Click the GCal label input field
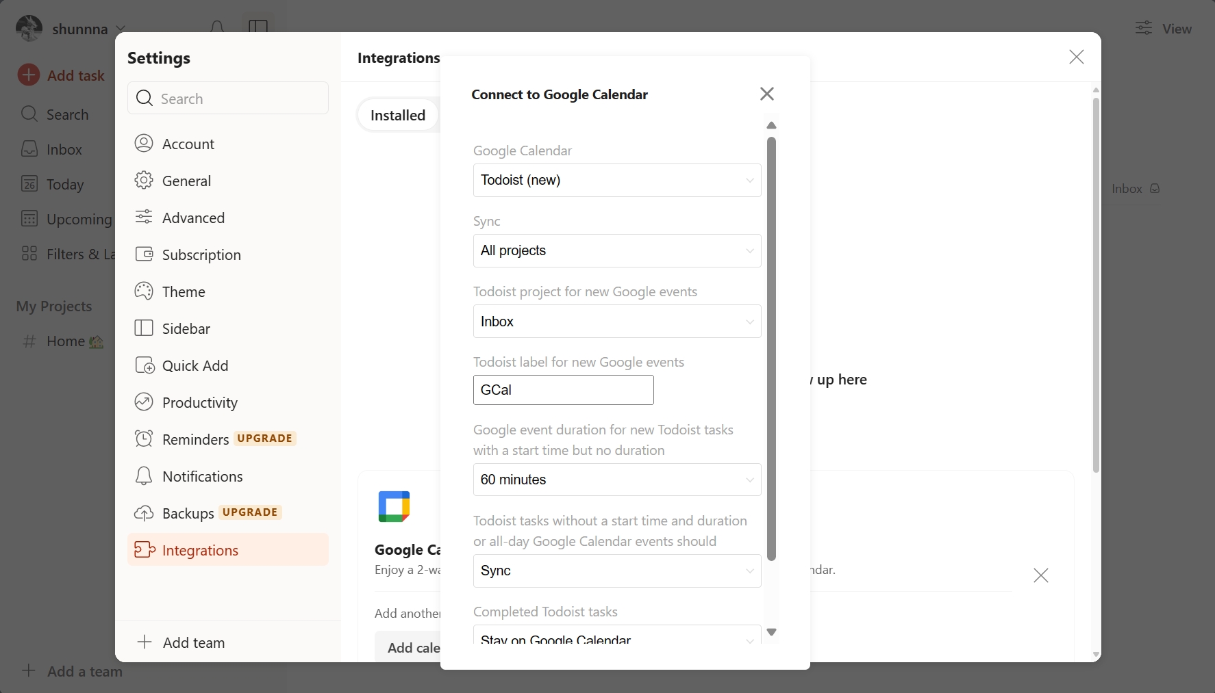This screenshot has height=693, width=1215. [x=564, y=390]
